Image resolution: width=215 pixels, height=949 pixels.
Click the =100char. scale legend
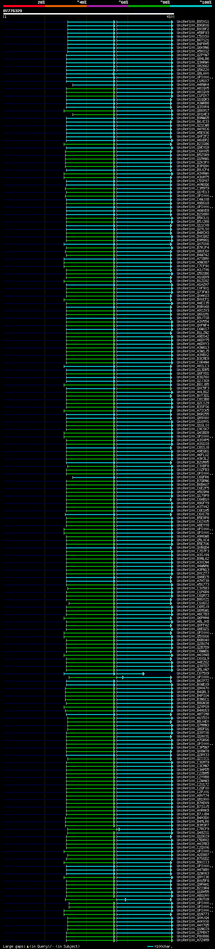click(160, 946)
